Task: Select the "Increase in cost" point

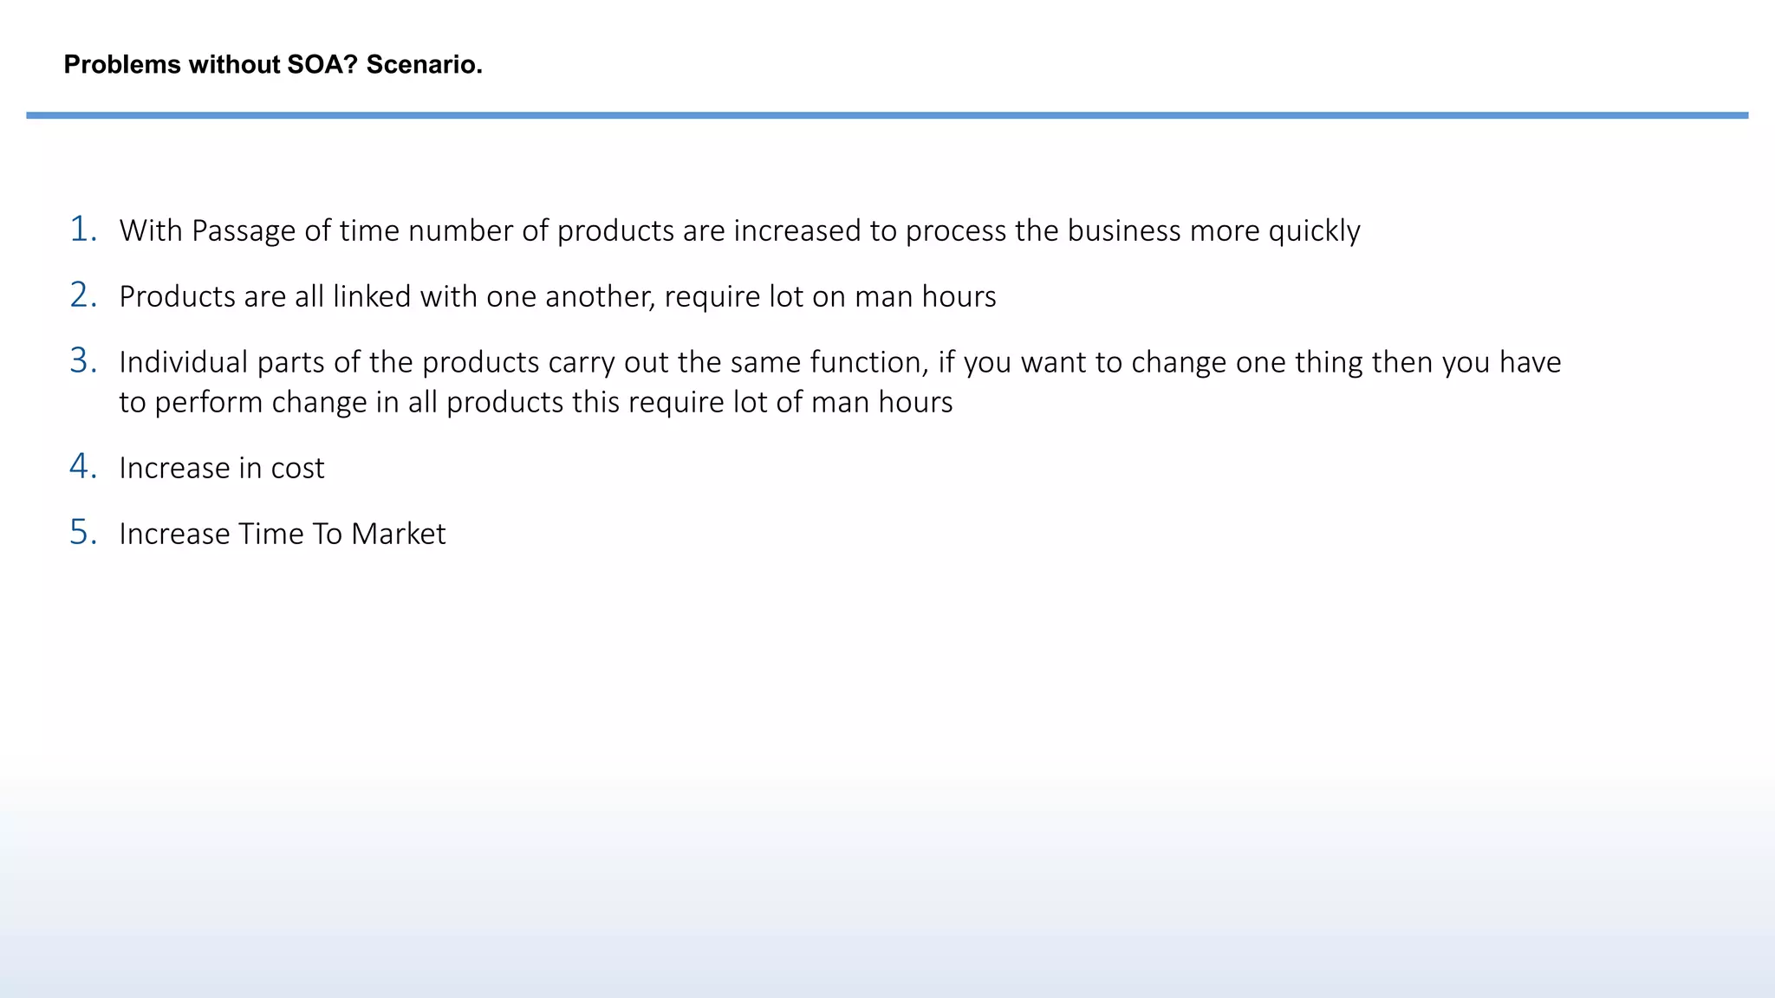Action: [222, 468]
